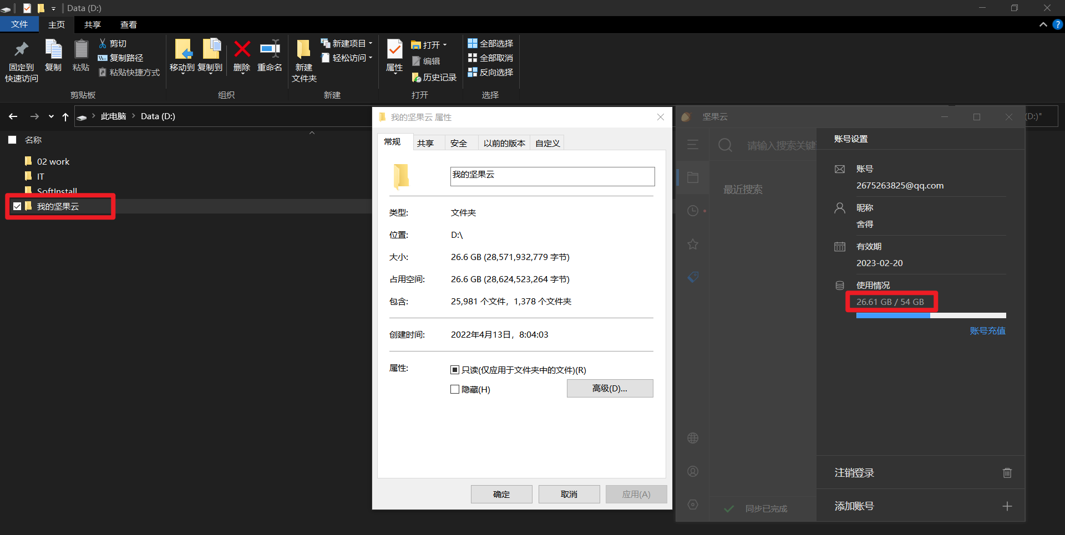This screenshot has height=535, width=1065.
Task: Toggle Read-only attribute checkbox
Action: (455, 370)
